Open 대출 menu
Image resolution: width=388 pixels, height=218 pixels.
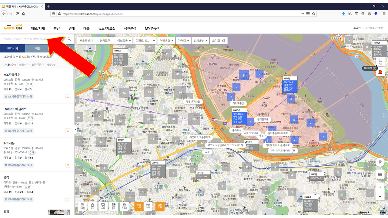pyautogui.click(x=86, y=28)
